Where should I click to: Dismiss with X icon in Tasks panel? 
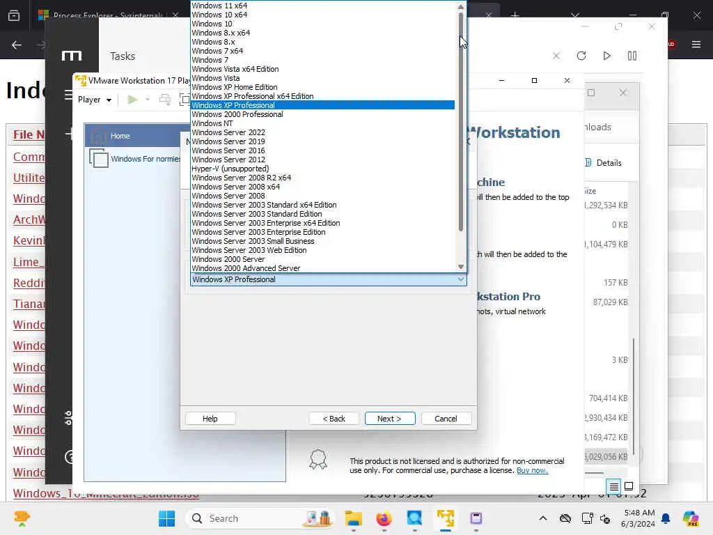point(556,56)
